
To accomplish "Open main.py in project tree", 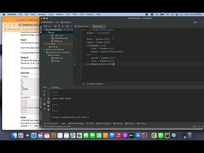I will (53, 47).
